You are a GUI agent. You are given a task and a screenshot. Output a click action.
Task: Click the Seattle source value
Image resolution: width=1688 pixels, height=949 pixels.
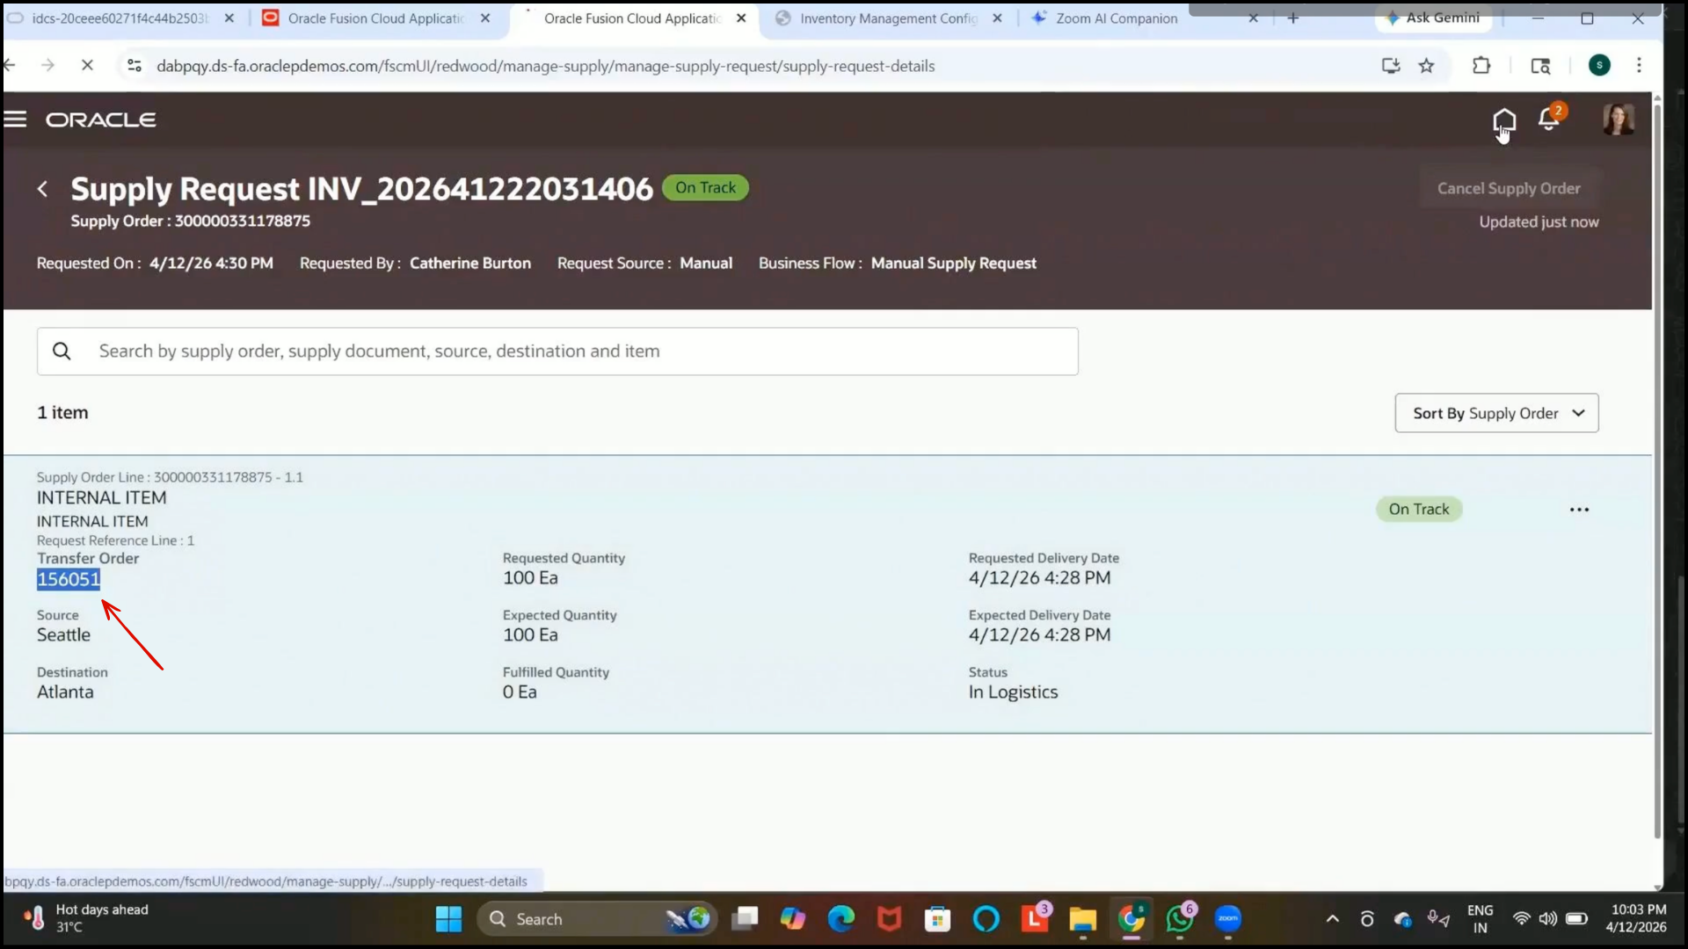[63, 634]
